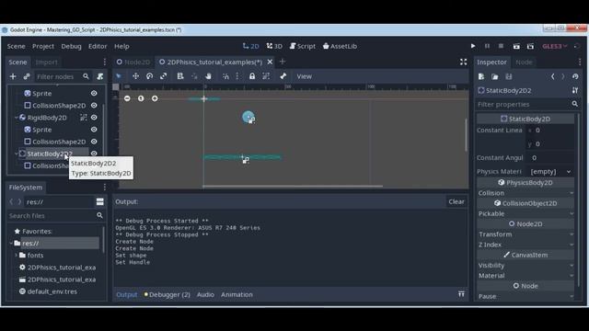The width and height of the screenshot is (589, 331).
Task: Expand the fonts folder
Action: [17, 256]
